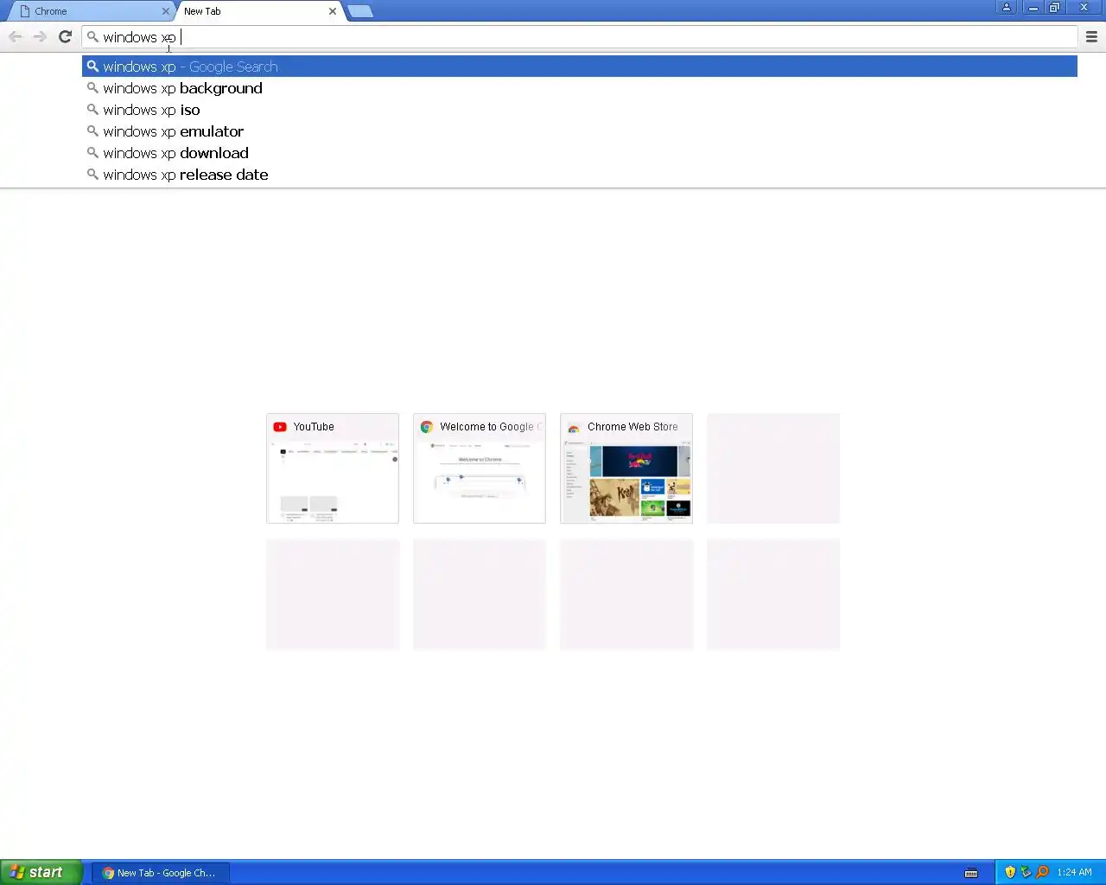
Task: Click the magnifier tray icon
Action: pos(1042,872)
